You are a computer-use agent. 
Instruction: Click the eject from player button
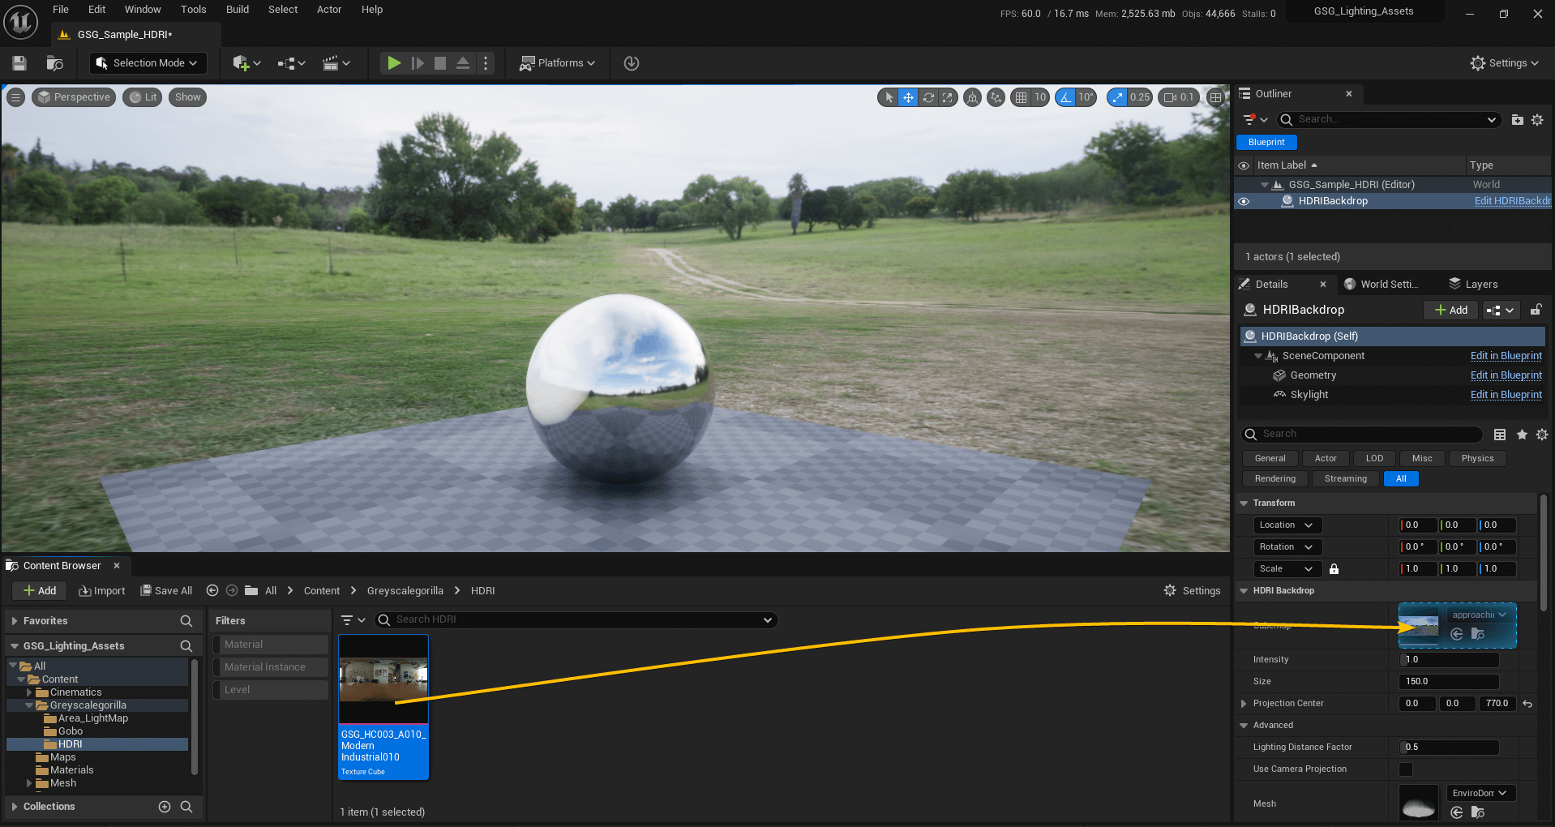(463, 63)
